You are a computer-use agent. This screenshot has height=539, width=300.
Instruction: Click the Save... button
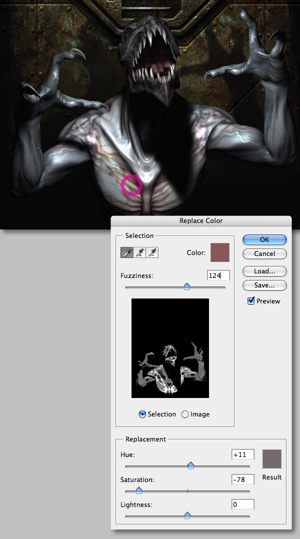pos(264,285)
